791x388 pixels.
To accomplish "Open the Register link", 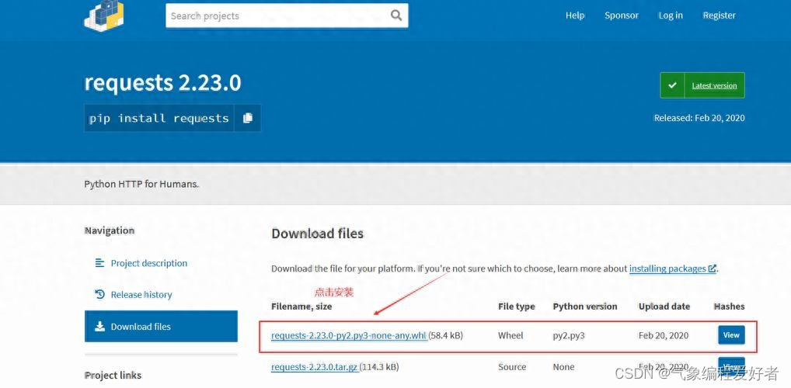I will (719, 16).
